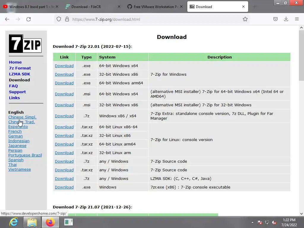Open File Explorer from taskbar

coord(32,222)
